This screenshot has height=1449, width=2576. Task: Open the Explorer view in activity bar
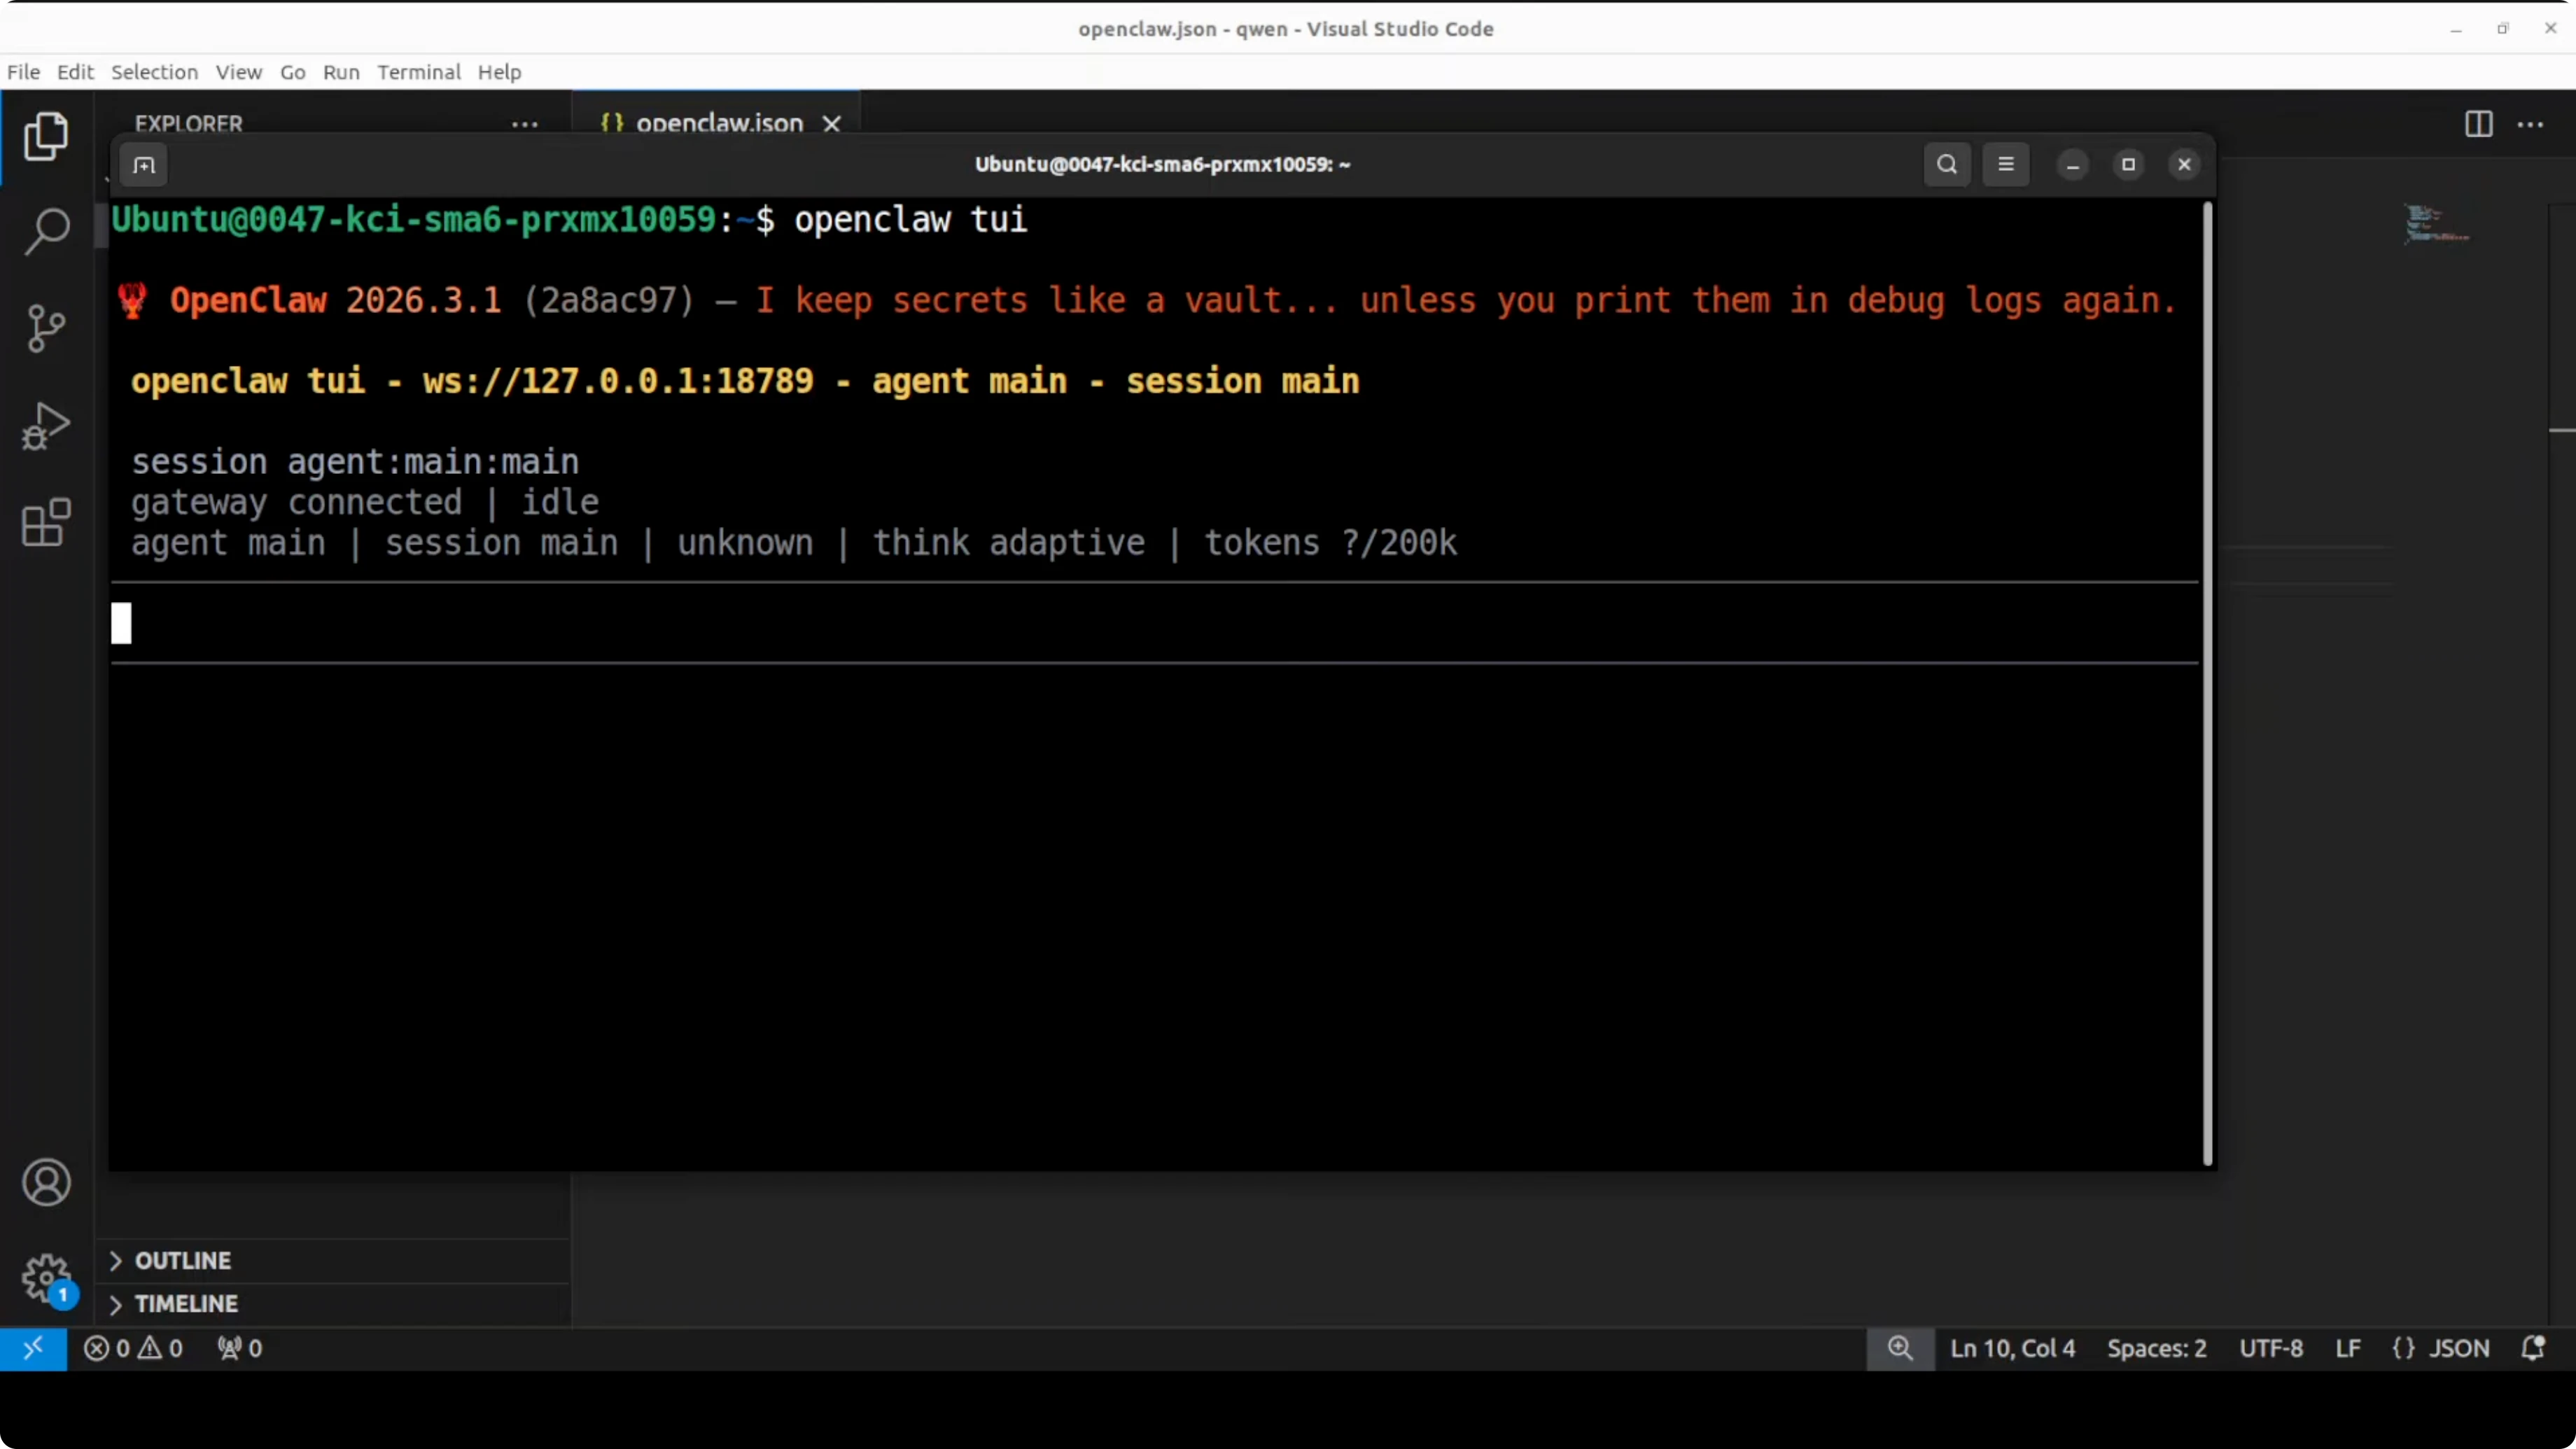tap(46, 136)
